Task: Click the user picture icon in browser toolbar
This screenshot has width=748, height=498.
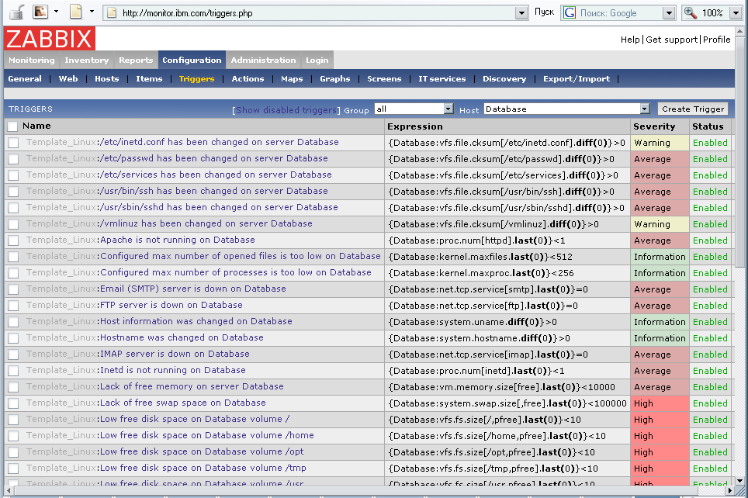Action: 40,12
